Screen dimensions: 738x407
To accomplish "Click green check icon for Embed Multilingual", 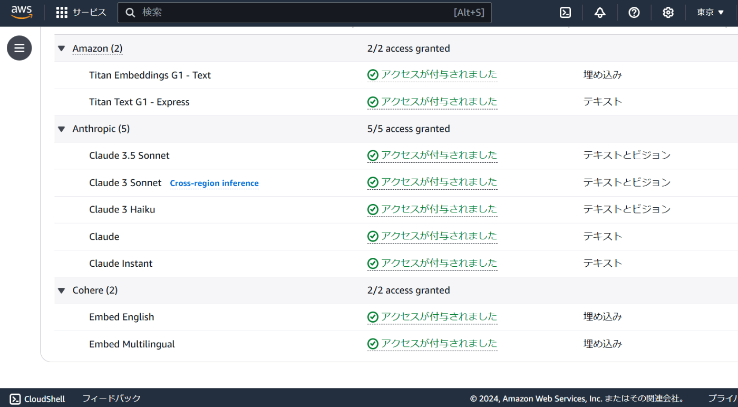I will tap(373, 344).
